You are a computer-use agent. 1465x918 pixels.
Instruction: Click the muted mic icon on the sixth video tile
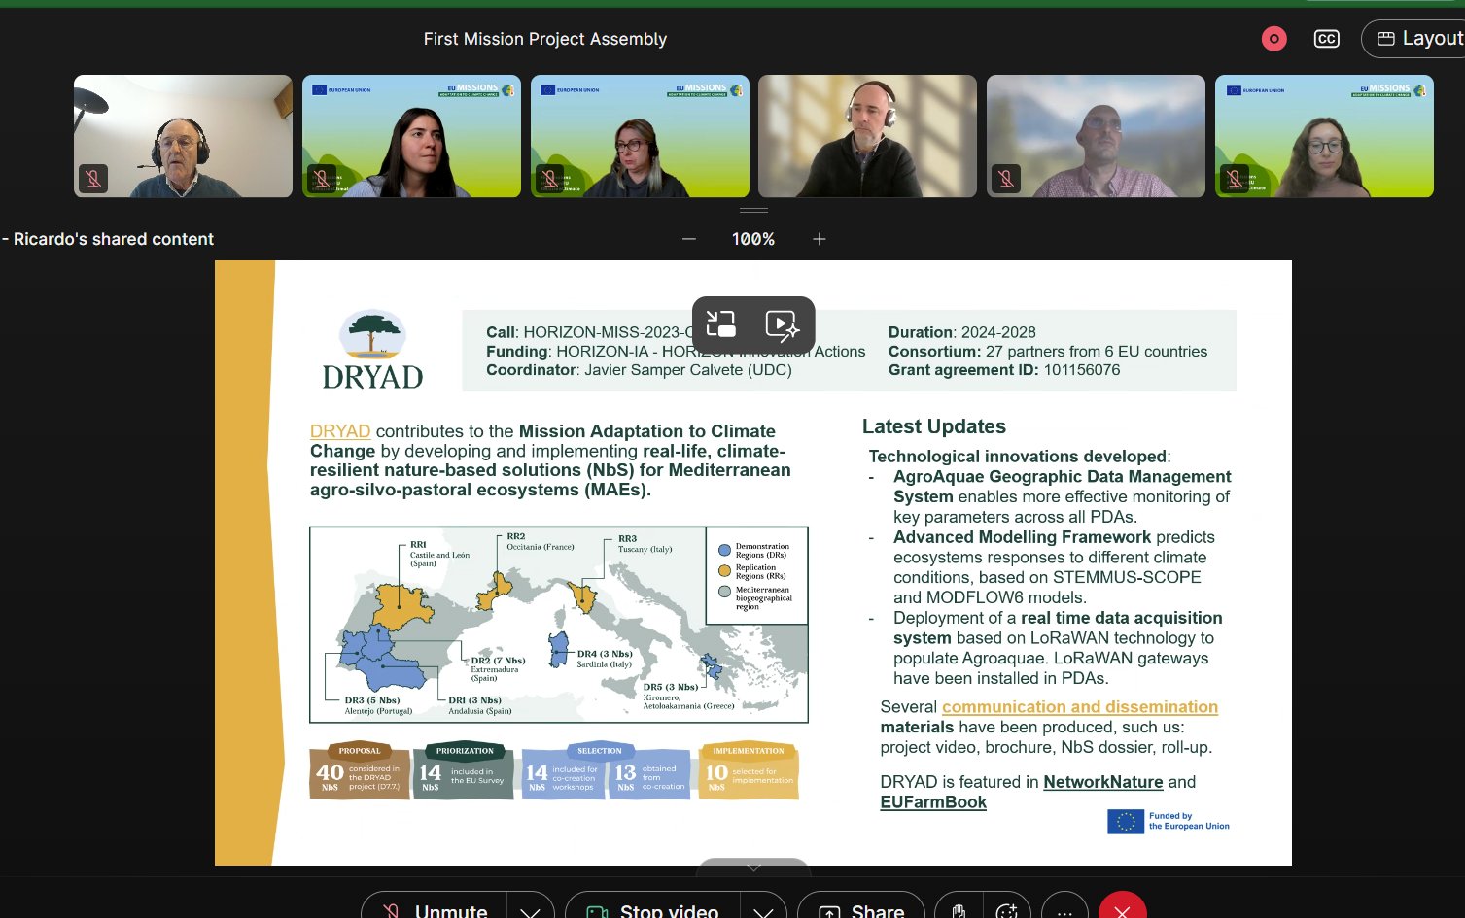(x=1235, y=179)
